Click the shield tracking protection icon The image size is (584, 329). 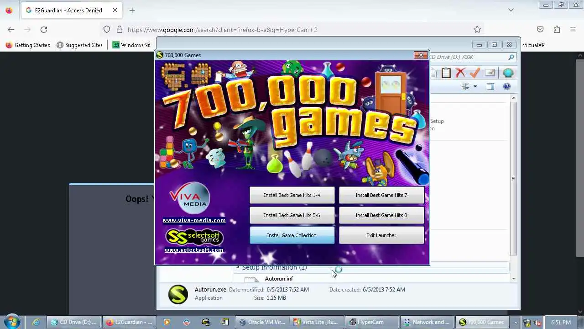pos(107,30)
